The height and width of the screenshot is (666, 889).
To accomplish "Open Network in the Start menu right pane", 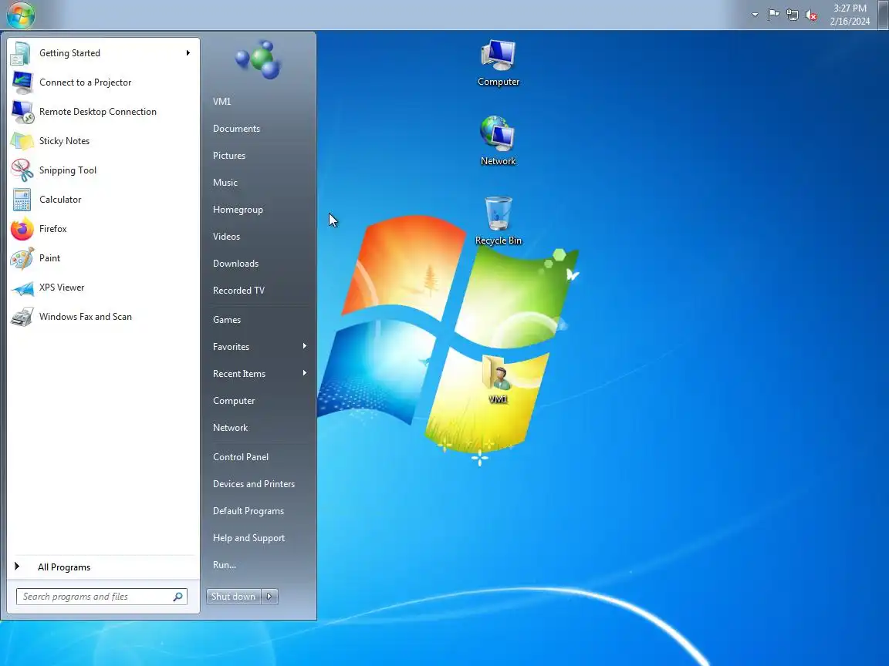I will [x=230, y=428].
